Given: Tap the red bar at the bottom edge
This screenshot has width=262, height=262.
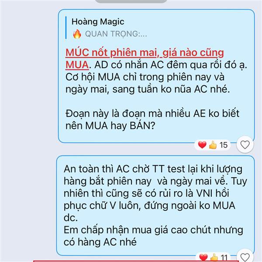Looking at the screenshot, I should coord(136,261).
